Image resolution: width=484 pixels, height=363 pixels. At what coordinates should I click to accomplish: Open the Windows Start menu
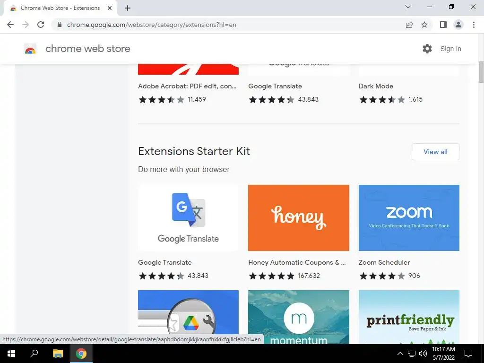(x=11, y=354)
